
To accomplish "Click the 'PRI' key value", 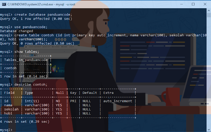I will point(73,101).
